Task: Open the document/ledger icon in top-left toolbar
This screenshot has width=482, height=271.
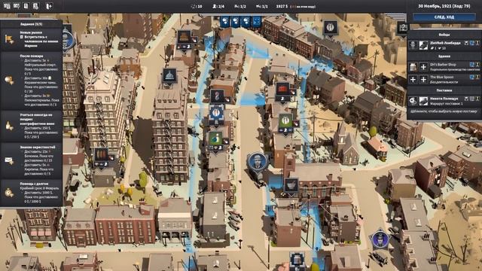Action: (x=26, y=6)
